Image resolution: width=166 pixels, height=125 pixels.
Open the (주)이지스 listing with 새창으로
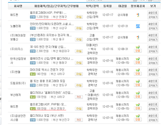pos(153,47)
